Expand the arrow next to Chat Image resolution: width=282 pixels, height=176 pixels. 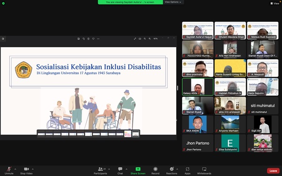coord(126,169)
